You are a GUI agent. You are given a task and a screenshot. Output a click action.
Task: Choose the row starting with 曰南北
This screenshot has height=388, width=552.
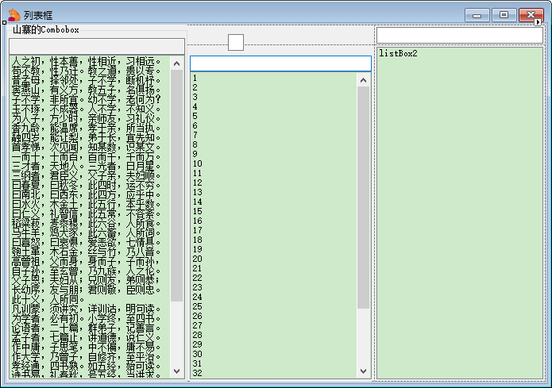coord(90,194)
